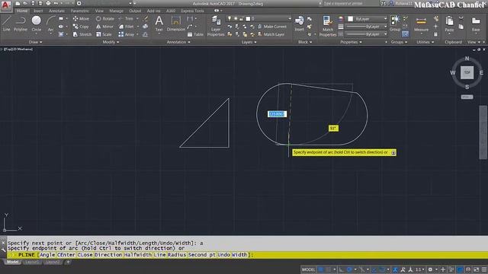Choose Undo option in command line

[223, 255]
